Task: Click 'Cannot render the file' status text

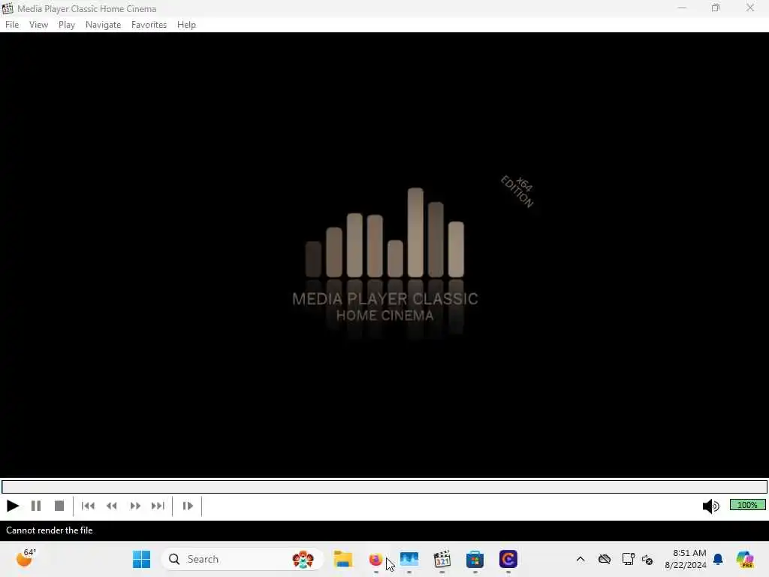Action: 50,530
